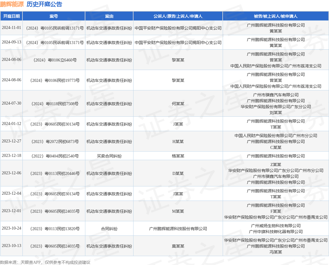Click 广州市骥鑫汽车有限公司 in 2024-07-30 row
This screenshot has width=329, height=265.
276,95
